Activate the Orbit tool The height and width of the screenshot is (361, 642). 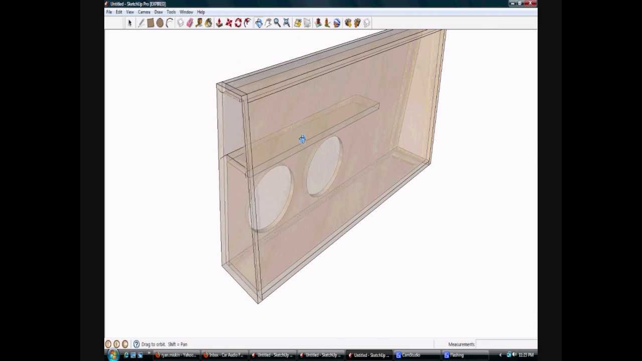click(x=259, y=23)
